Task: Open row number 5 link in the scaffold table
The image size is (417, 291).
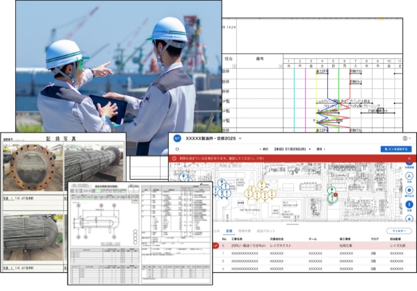Action: 223,261
